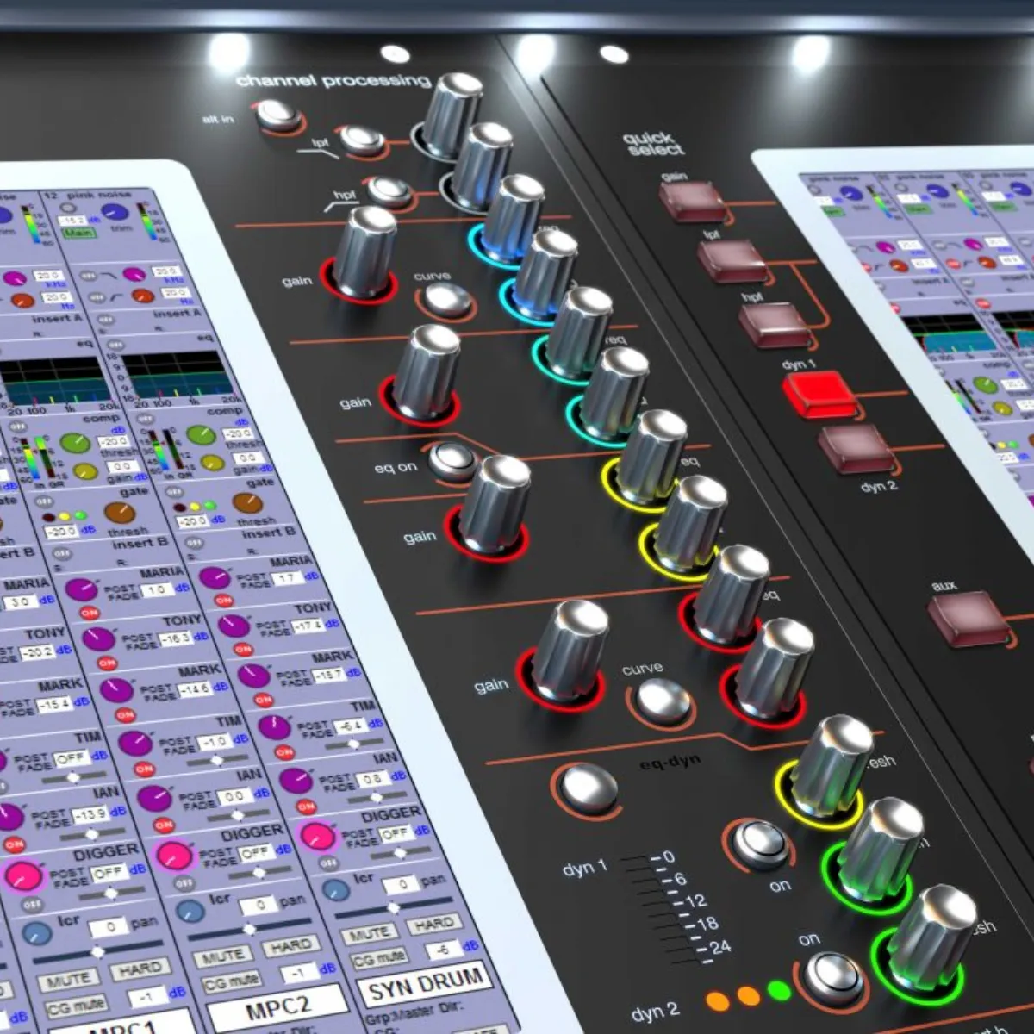Select the aux quick select button
The height and width of the screenshot is (1034, 1034).
(968, 619)
